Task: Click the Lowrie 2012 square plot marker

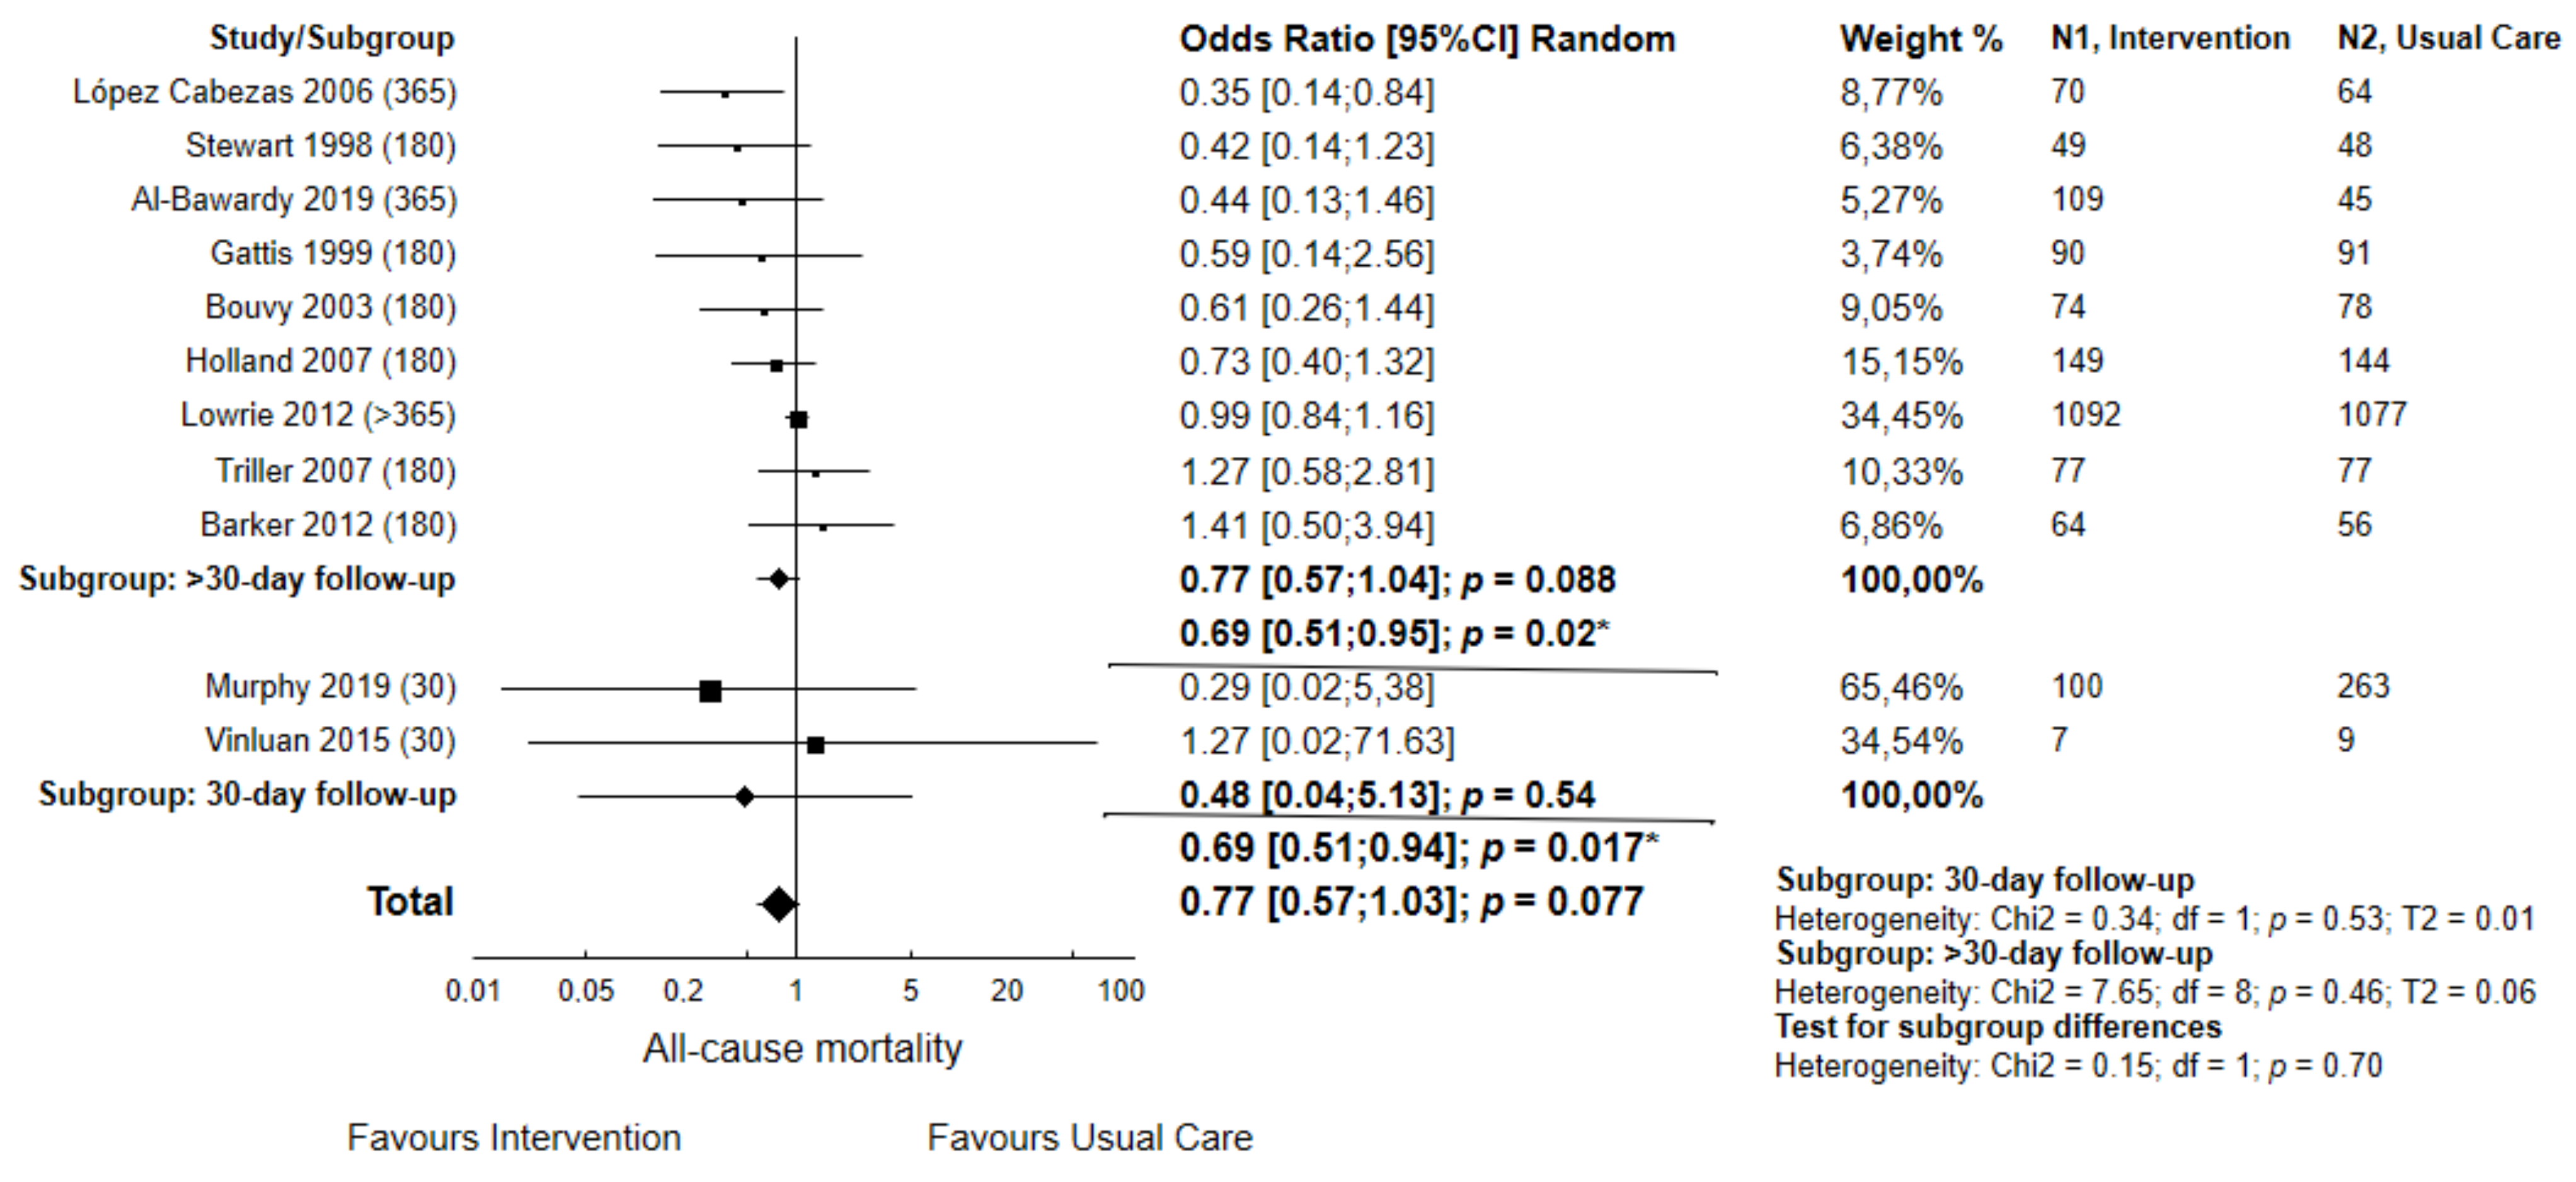Action: point(798,420)
